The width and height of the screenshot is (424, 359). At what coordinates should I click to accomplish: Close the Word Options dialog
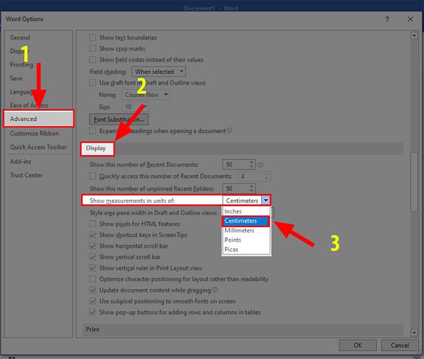tap(410, 19)
